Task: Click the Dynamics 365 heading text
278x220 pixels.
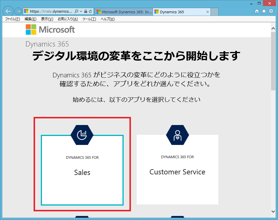Action: click(x=47, y=44)
